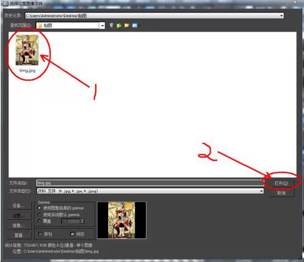The width and height of the screenshot is (304, 262).
Task: Click the image preview pane
Action: pyautogui.click(x=122, y=220)
